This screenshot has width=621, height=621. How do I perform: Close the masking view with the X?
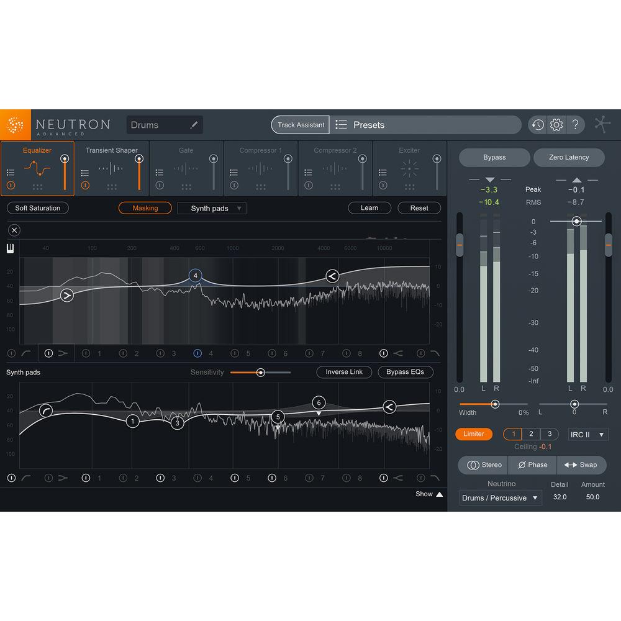[x=14, y=230]
